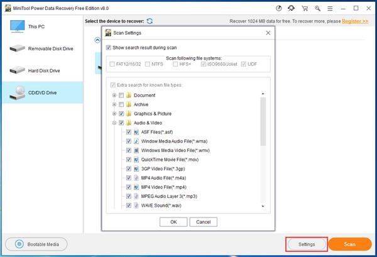This screenshot has width=377, height=257.
Task: Uncheck the Audio & Video checkbox
Action: (121, 123)
